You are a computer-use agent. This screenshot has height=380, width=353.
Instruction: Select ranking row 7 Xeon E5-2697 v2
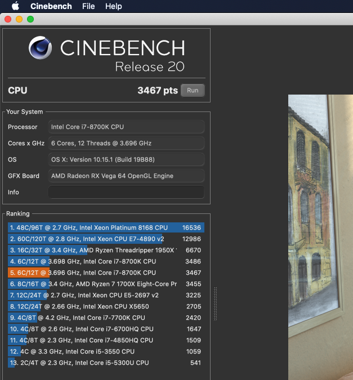pos(106,295)
